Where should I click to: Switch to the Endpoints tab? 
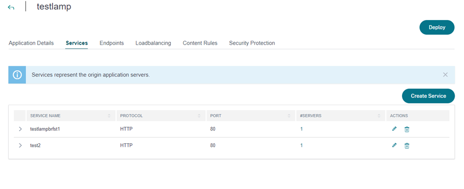pos(111,43)
